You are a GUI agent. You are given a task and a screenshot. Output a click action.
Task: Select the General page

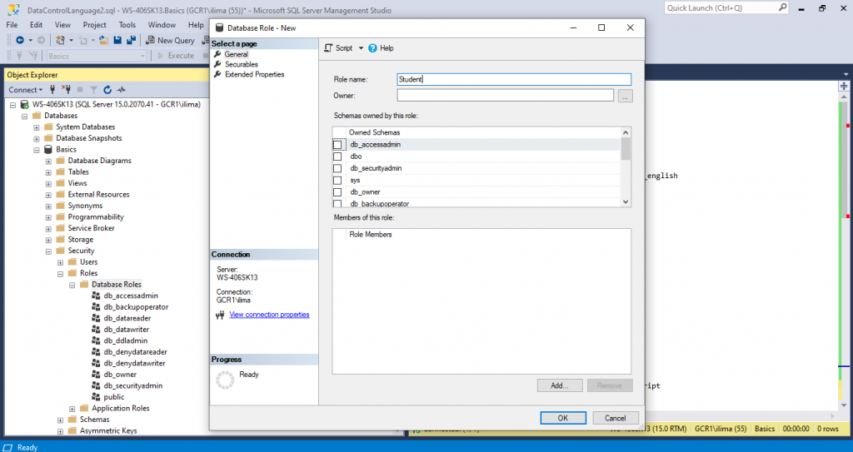pyautogui.click(x=236, y=54)
